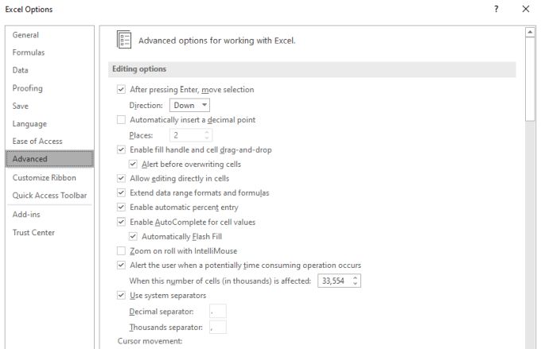Uncheck Use system separators
This screenshot has height=349, width=541.
pyautogui.click(x=122, y=296)
